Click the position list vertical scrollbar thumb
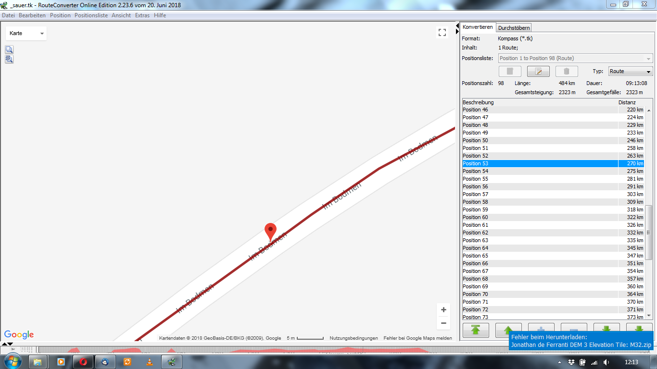Image resolution: width=657 pixels, height=369 pixels. click(x=649, y=233)
